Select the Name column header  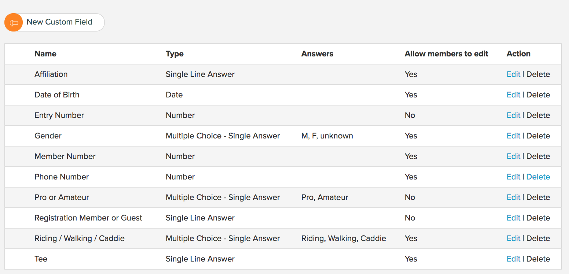[x=45, y=54]
